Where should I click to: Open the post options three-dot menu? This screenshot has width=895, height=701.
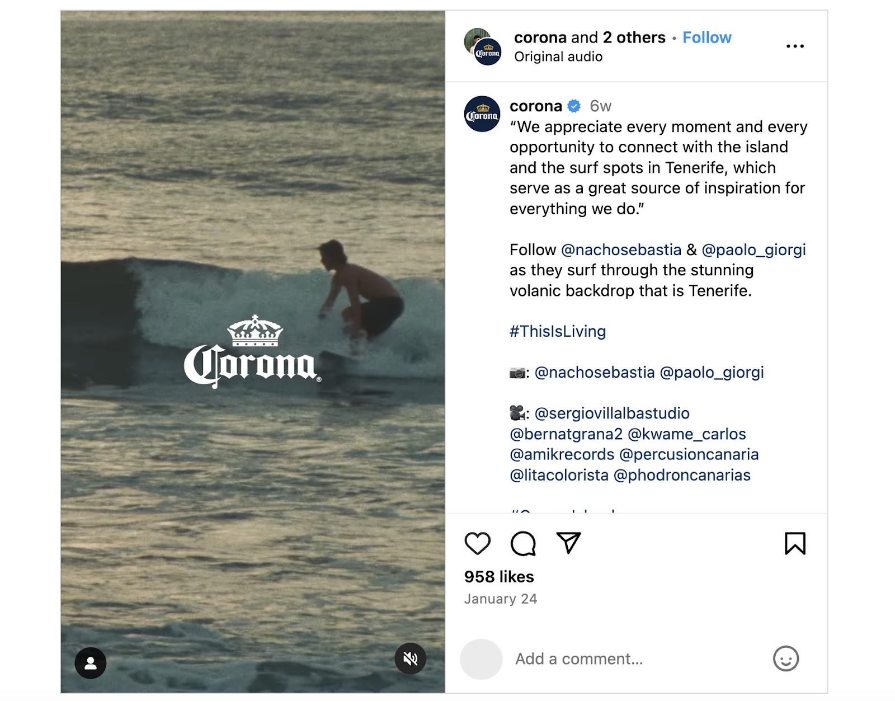pos(795,46)
